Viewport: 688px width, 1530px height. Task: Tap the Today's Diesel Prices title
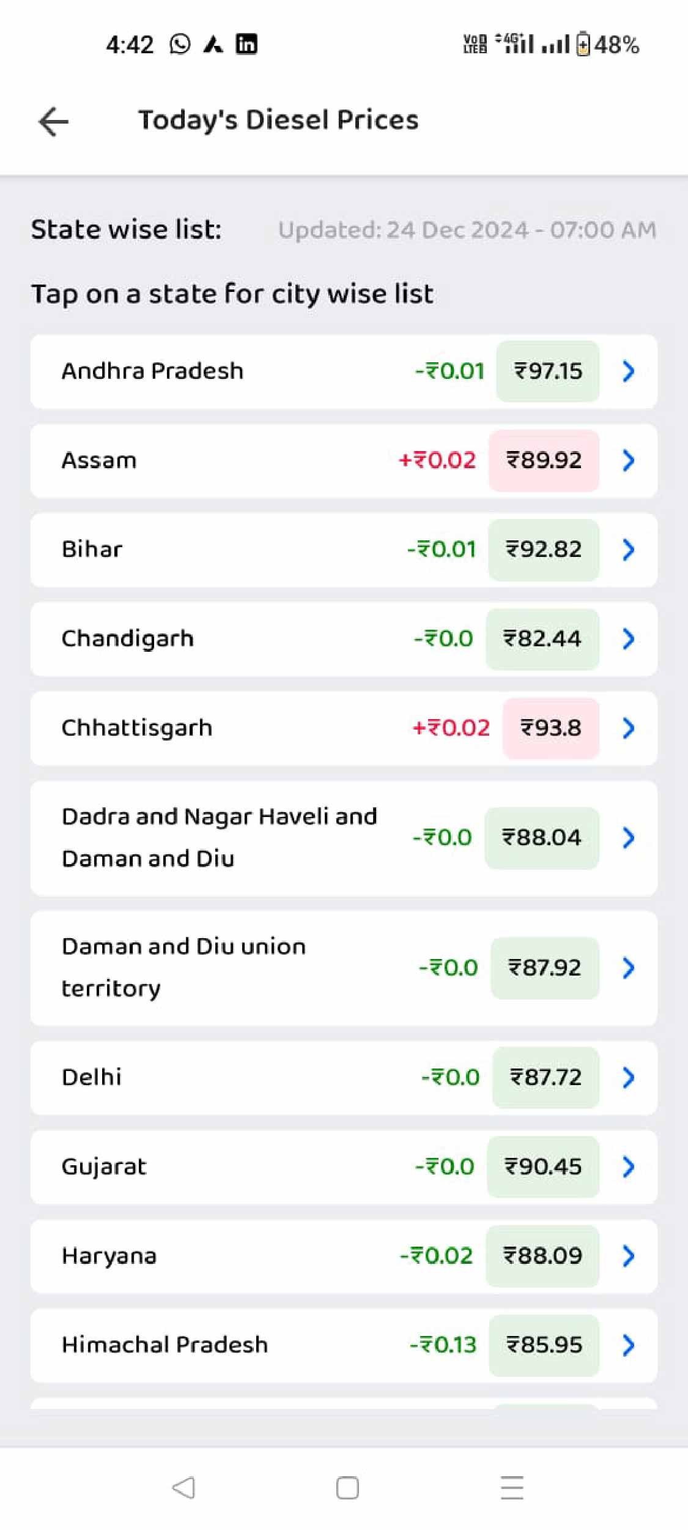pyautogui.click(x=278, y=120)
